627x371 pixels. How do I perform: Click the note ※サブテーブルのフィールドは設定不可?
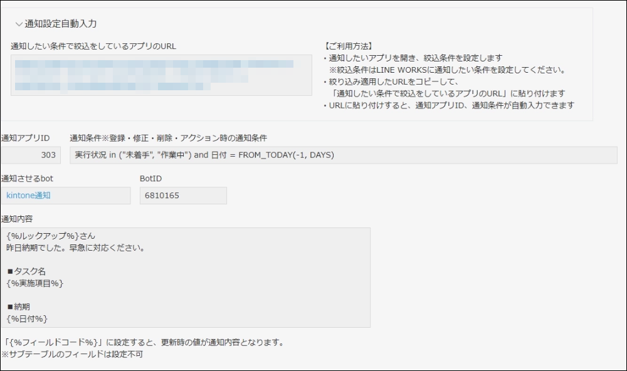72,355
